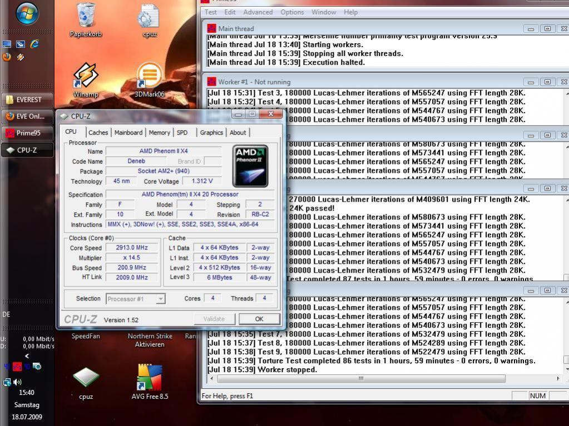Switch to the CPU tab in CPU-Z

click(x=71, y=132)
